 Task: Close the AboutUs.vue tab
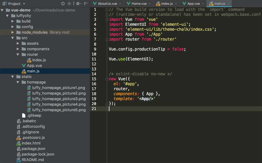(120, 4)
